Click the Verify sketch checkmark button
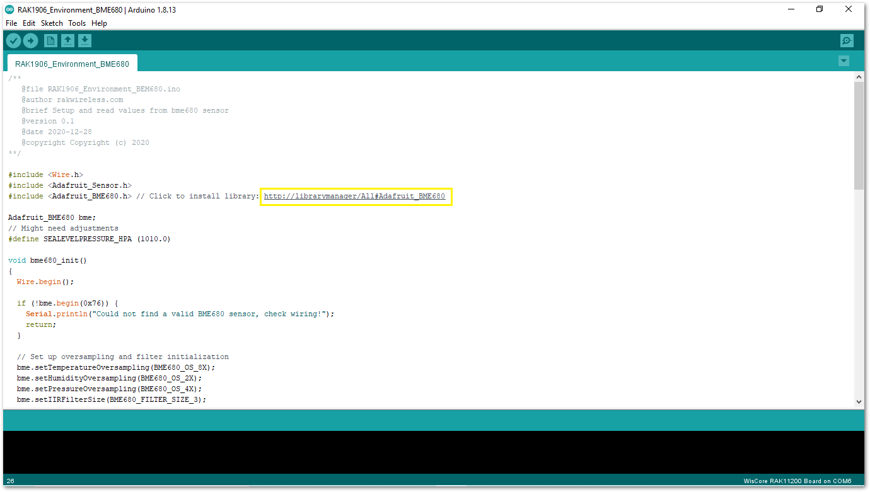Viewport: 870px width, 492px height. [x=13, y=41]
